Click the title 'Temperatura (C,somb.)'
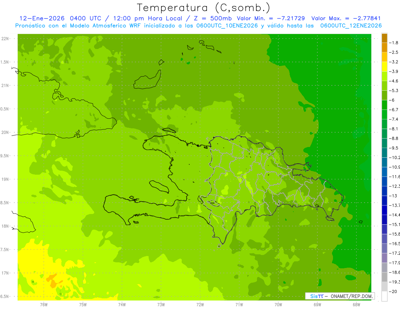Viewport: 400px width, 309px height. point(204,8)
